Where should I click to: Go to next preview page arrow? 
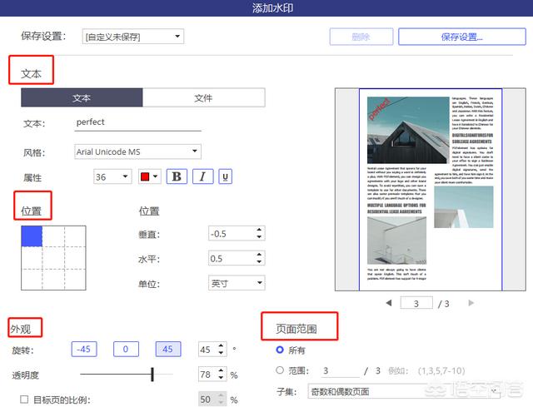point(471,303)
